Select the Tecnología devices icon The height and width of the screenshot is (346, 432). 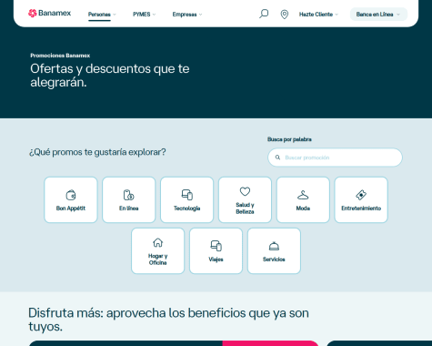coord(187,195)
